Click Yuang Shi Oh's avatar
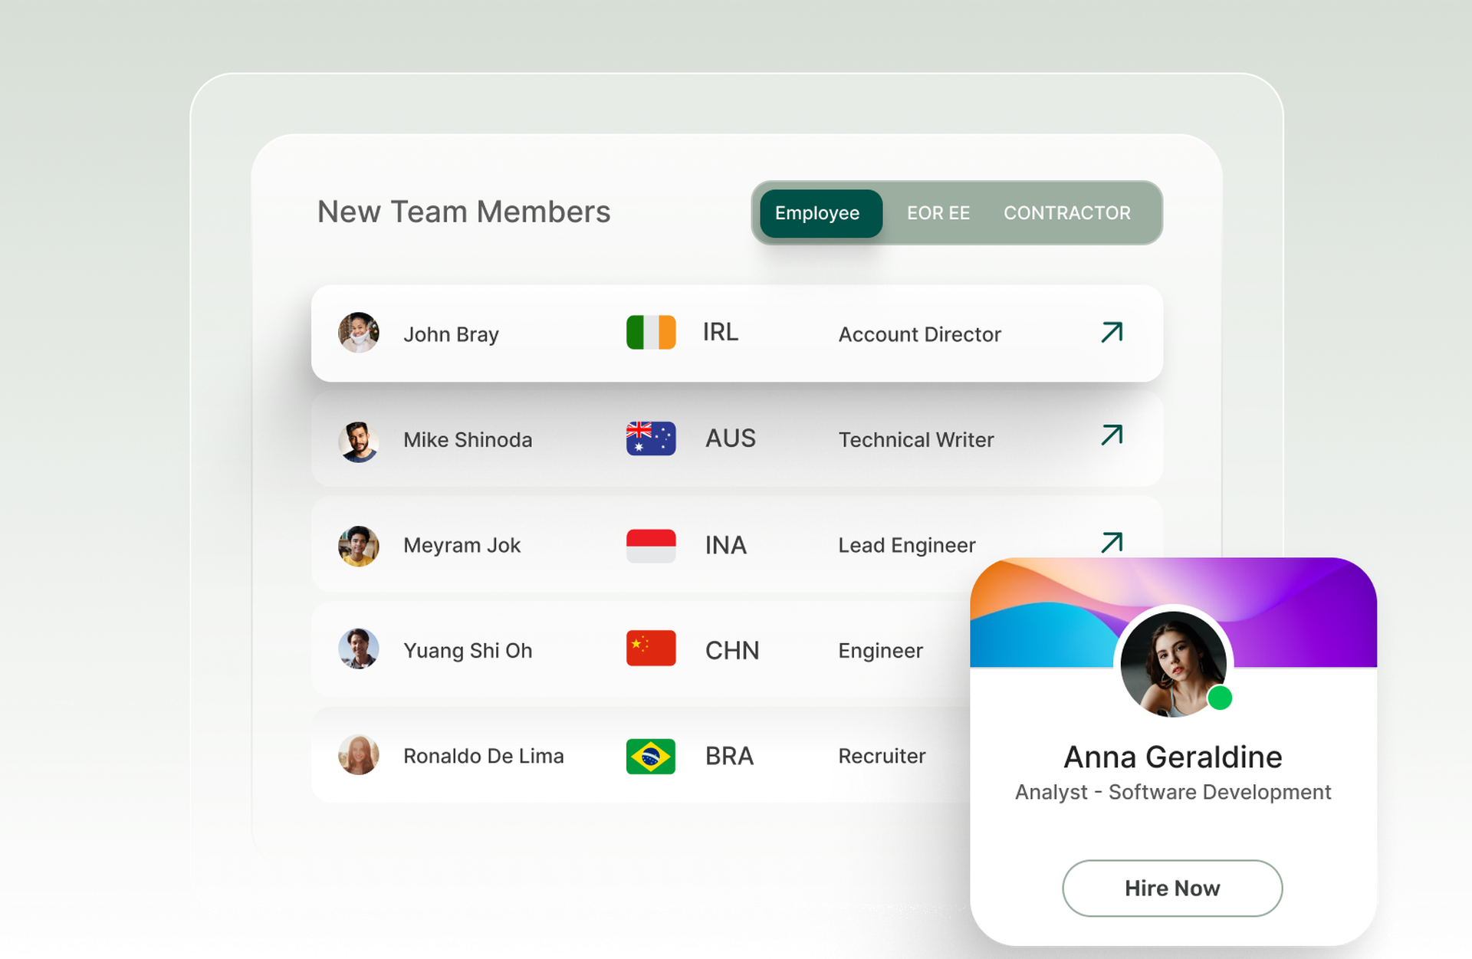The width and height of the screenshot is (1472, 959). point(359,649)
